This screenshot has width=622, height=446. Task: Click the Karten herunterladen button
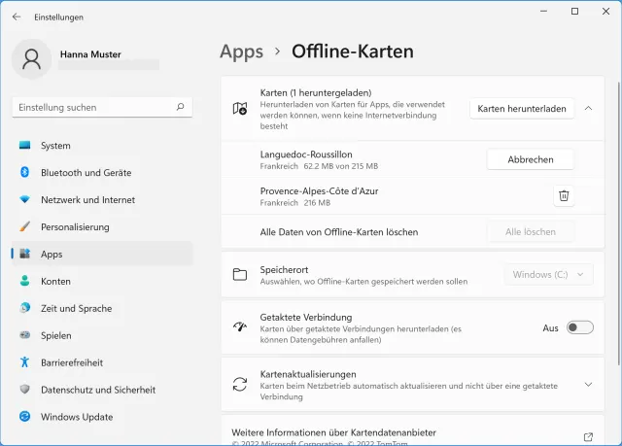click(x=521, y=109)
